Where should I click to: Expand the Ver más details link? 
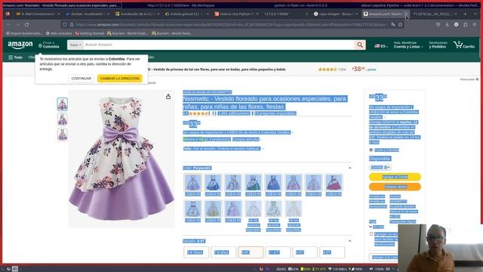click(x=377, y=227)
